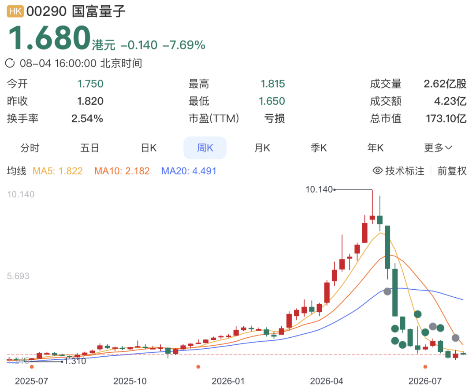The image size is (476, 391).
Task: Open the 更多 dropdown
Action: (x=438, y=148)
